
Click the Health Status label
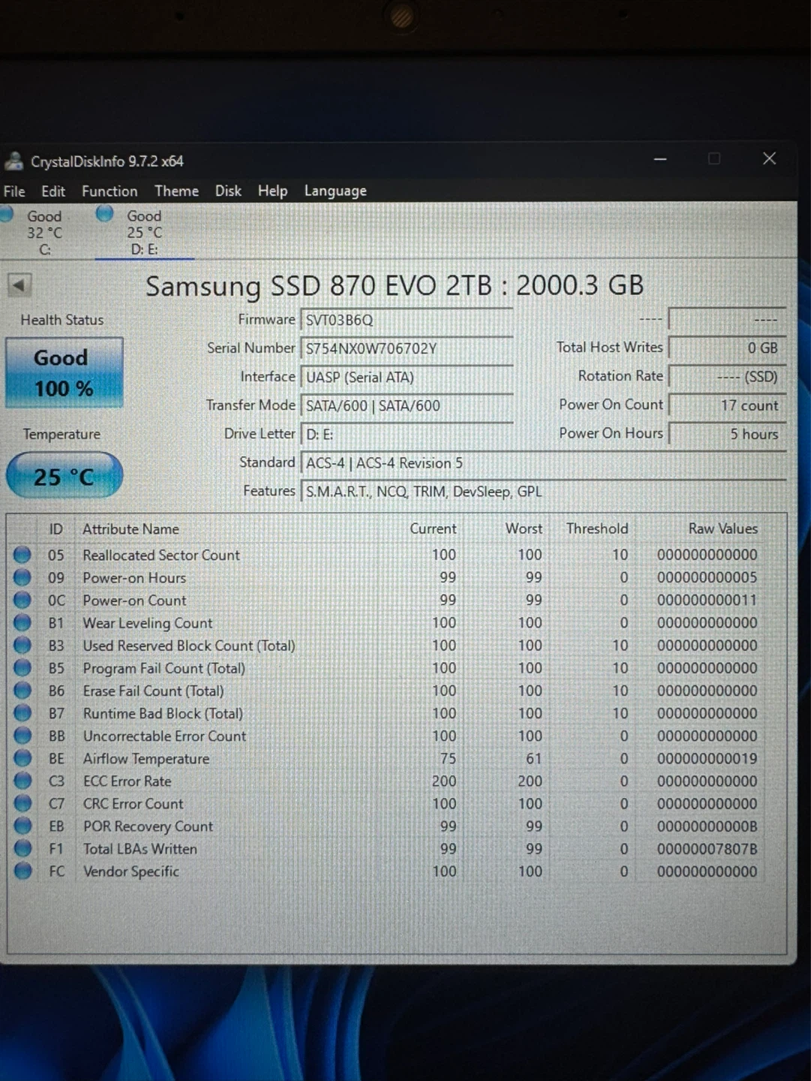coord(62,320)
